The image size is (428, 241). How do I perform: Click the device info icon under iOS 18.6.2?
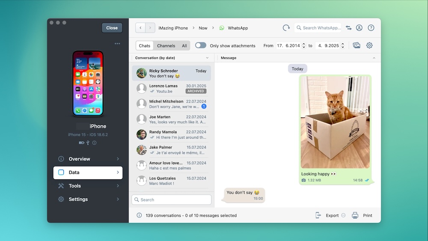coord(95,143)
